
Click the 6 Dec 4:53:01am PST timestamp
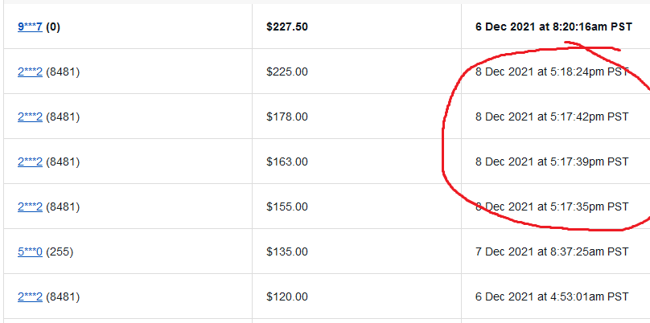point(552,296)
